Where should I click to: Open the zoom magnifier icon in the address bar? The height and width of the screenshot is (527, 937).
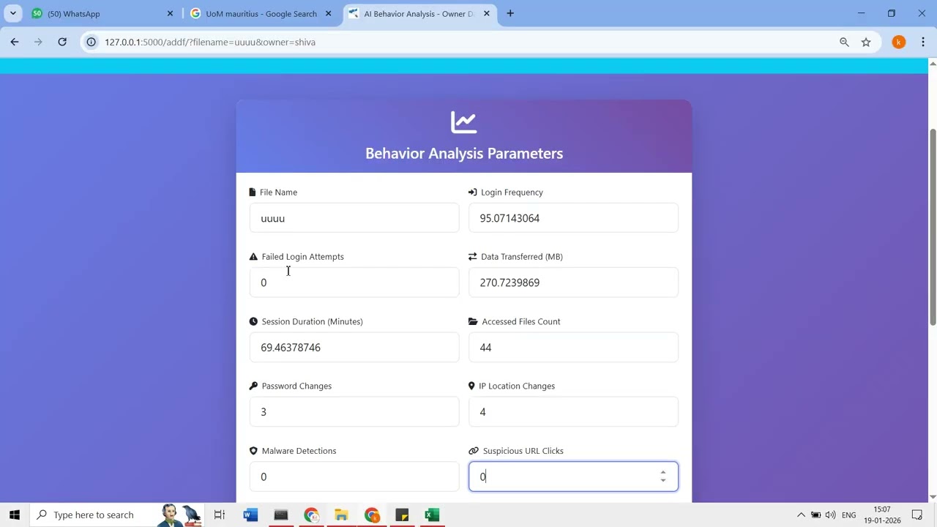click(844, 42)
